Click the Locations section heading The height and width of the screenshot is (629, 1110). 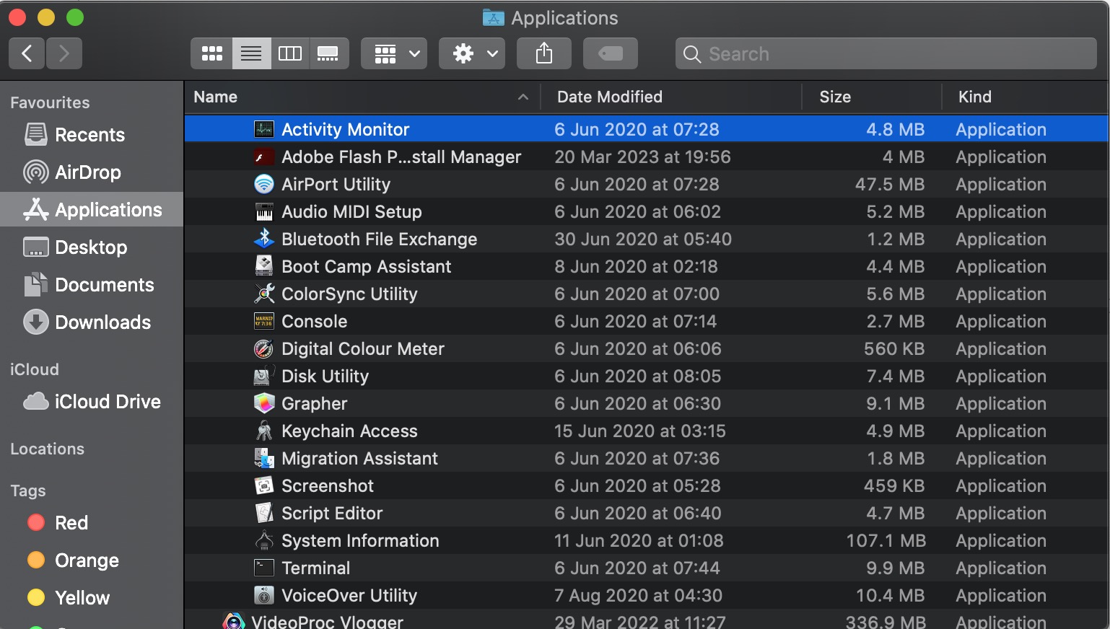click(x=48, y=449)
